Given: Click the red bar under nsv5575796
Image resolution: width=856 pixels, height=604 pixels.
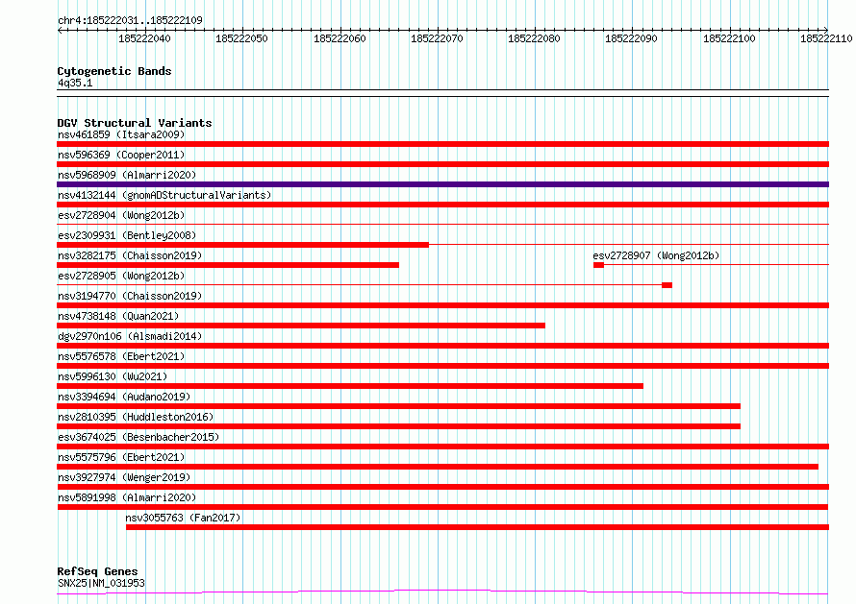Looking at the screenshot, I should (x=438, y=467).
